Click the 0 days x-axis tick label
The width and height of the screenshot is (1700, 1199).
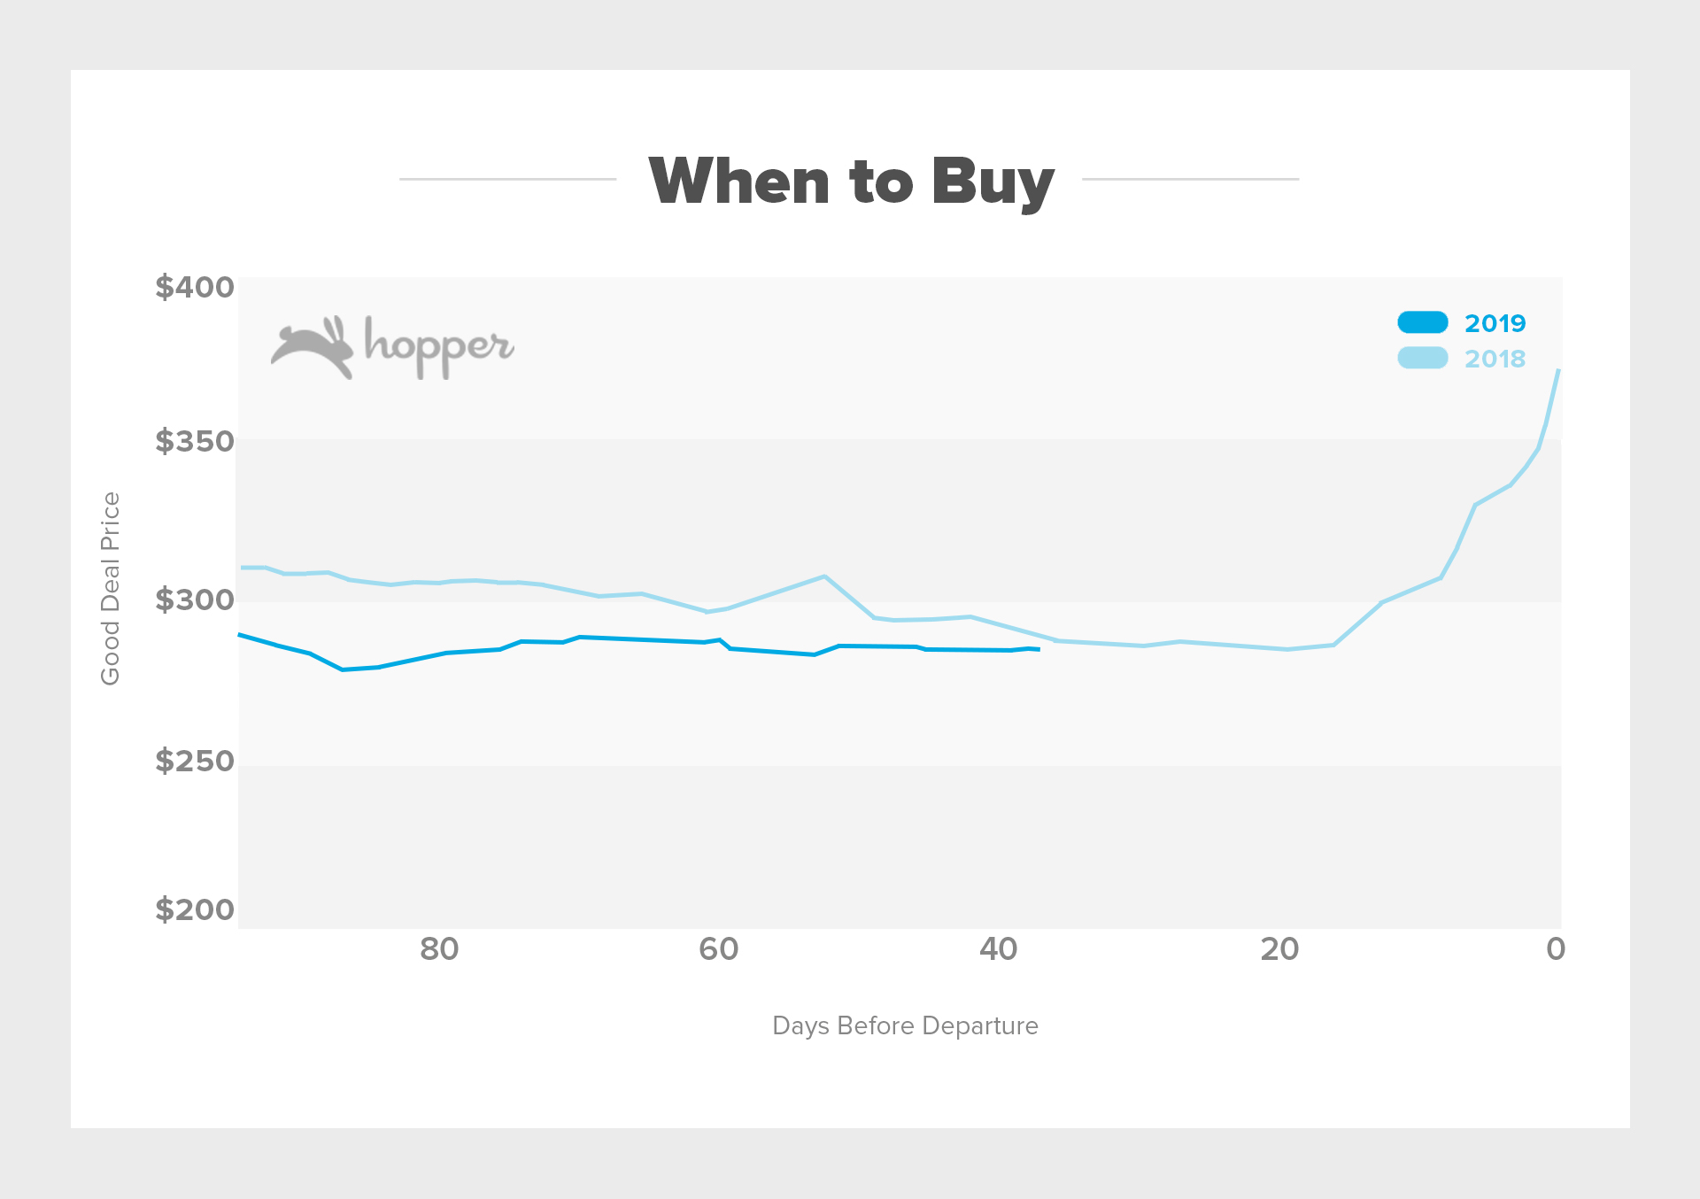[1556, 949]
